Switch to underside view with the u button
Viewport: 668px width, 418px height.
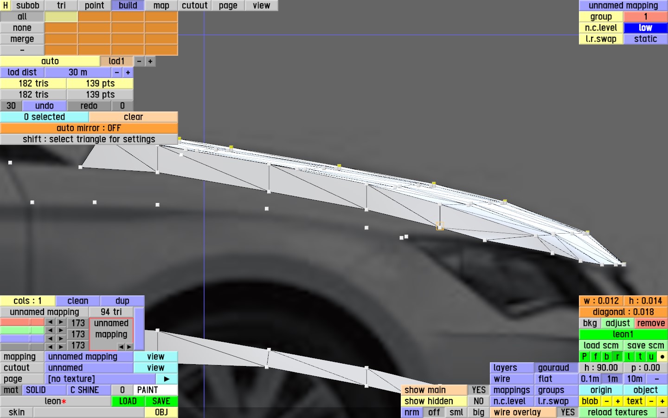pos(651,357)
